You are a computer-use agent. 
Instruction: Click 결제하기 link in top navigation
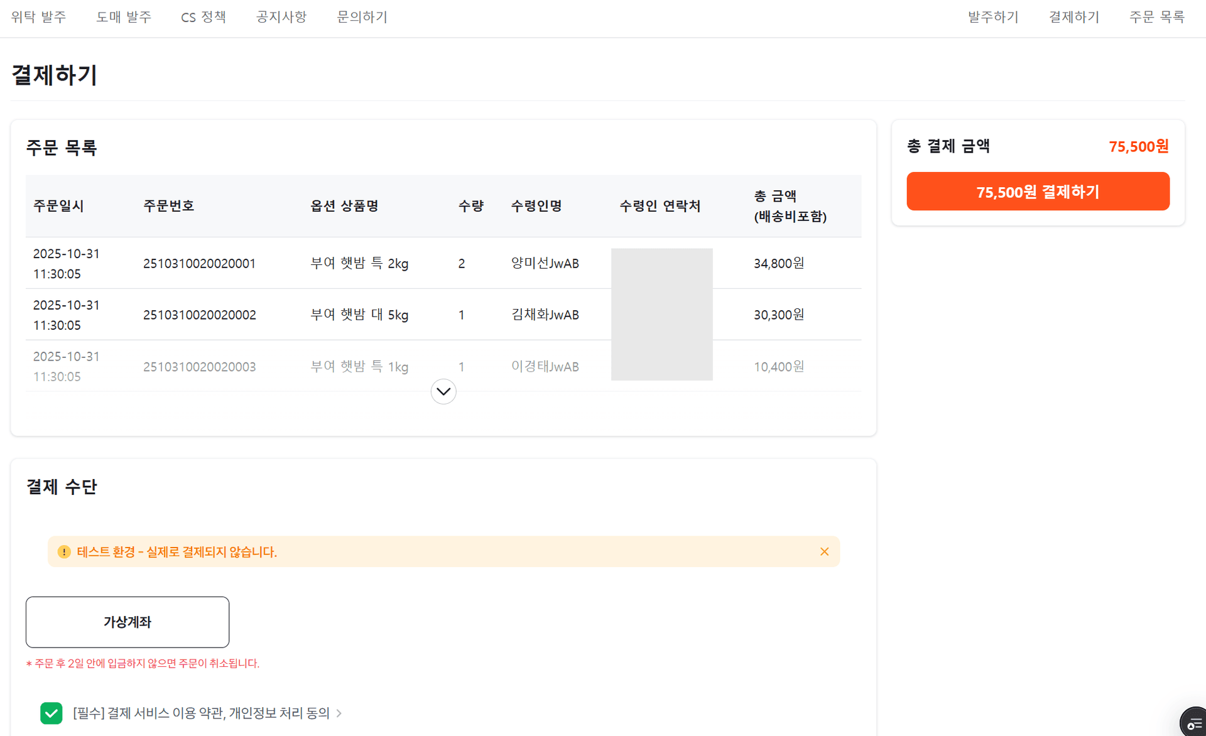pos(1074,17)
